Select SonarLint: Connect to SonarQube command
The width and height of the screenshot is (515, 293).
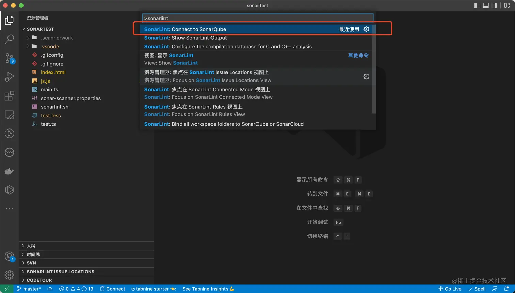point(258,29)
